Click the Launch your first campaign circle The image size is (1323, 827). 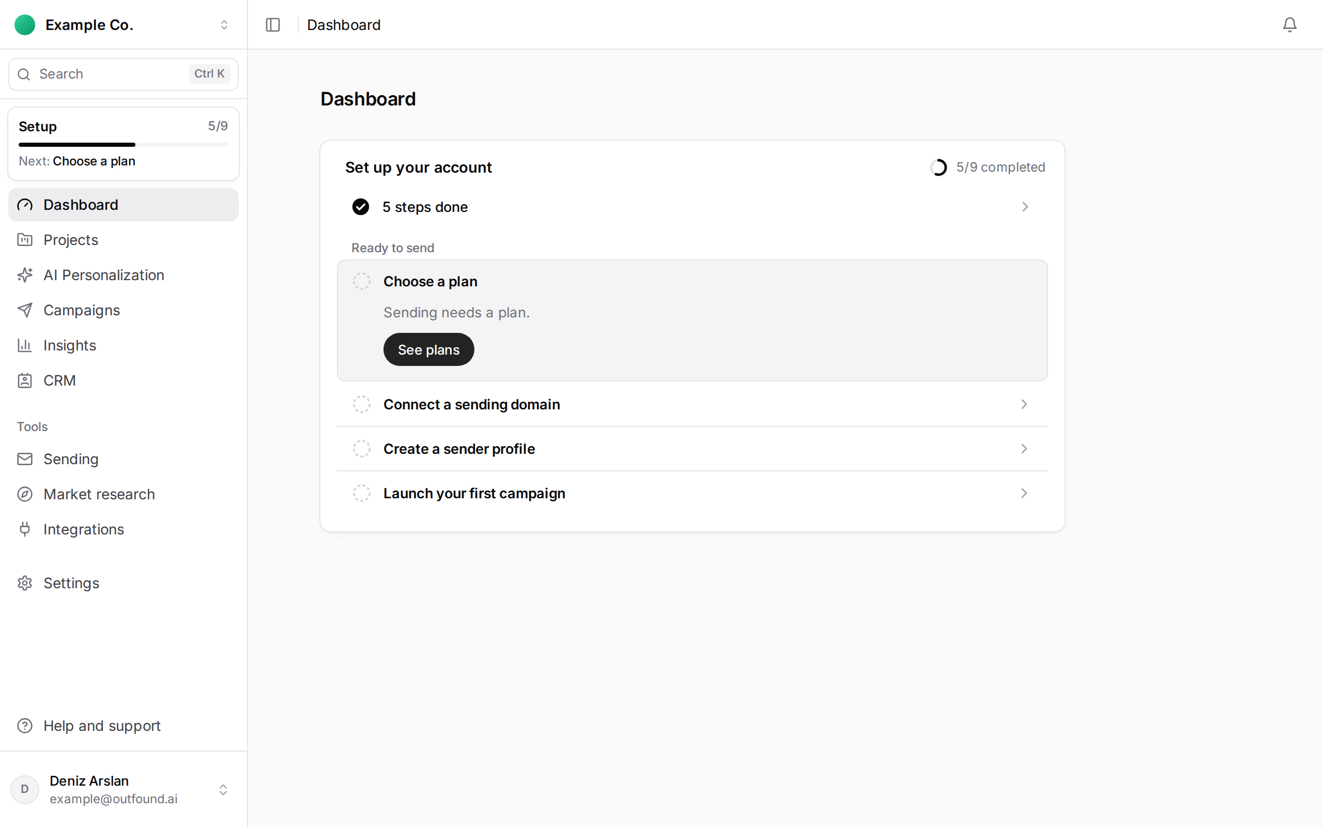(x=361, y=493)
